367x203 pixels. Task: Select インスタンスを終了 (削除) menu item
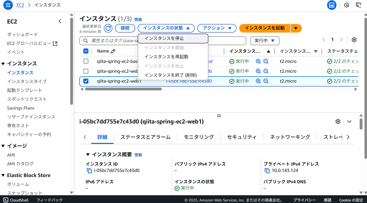pos(173,75)
